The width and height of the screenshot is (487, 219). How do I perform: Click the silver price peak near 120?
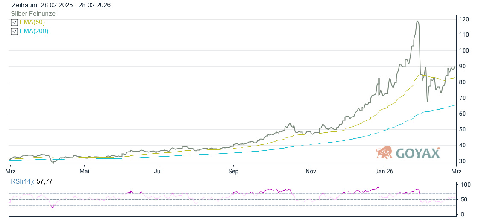coord(417,21)
